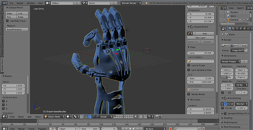253x130 pixels.
Task: Click the Clip End 1000.000 field
Action: coord(201,82)
